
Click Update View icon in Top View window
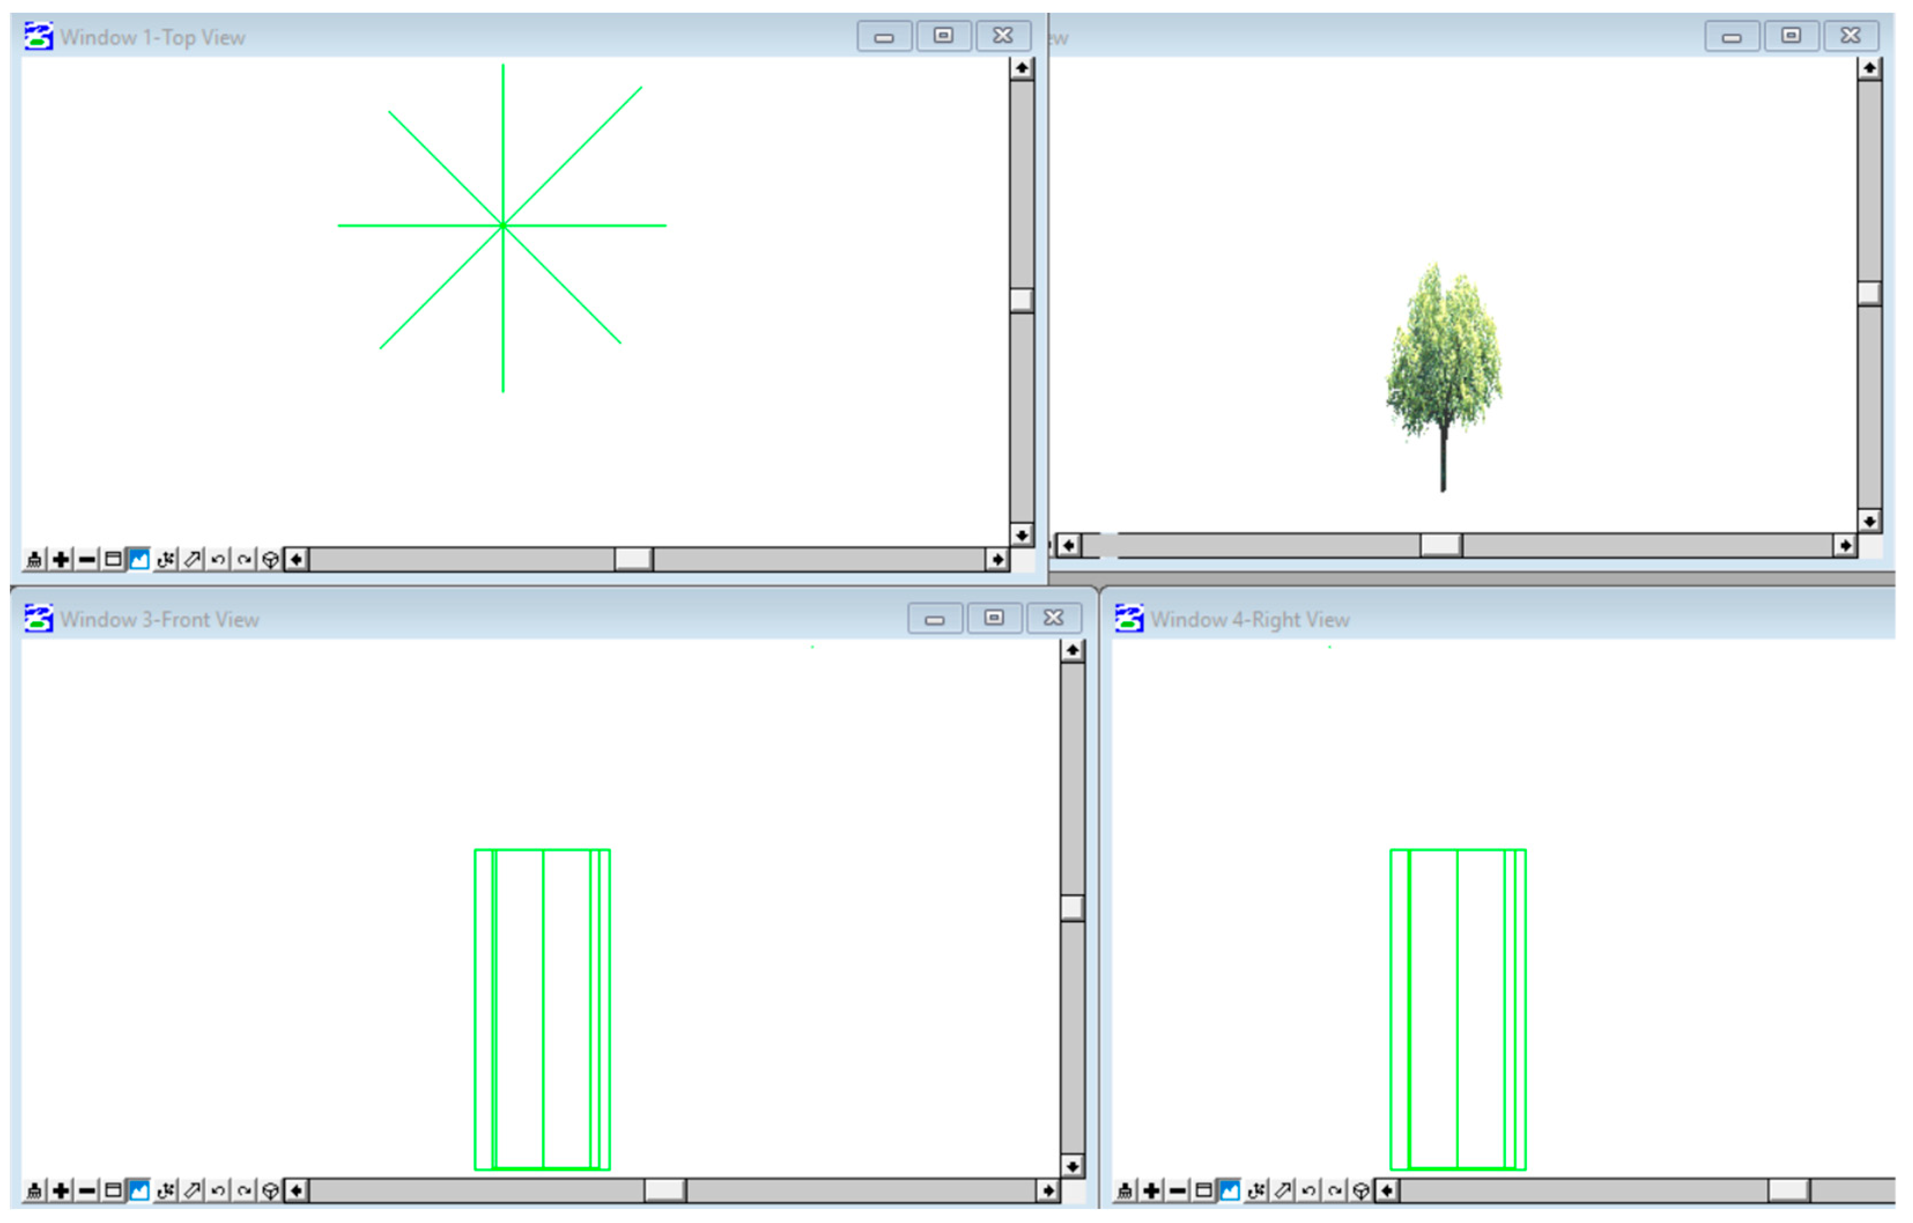34,560
